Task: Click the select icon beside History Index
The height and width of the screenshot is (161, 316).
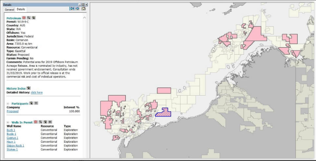Action: pos(29,88)
